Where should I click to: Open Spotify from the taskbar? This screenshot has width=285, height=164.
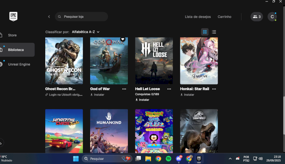click(x=169, y=158)
